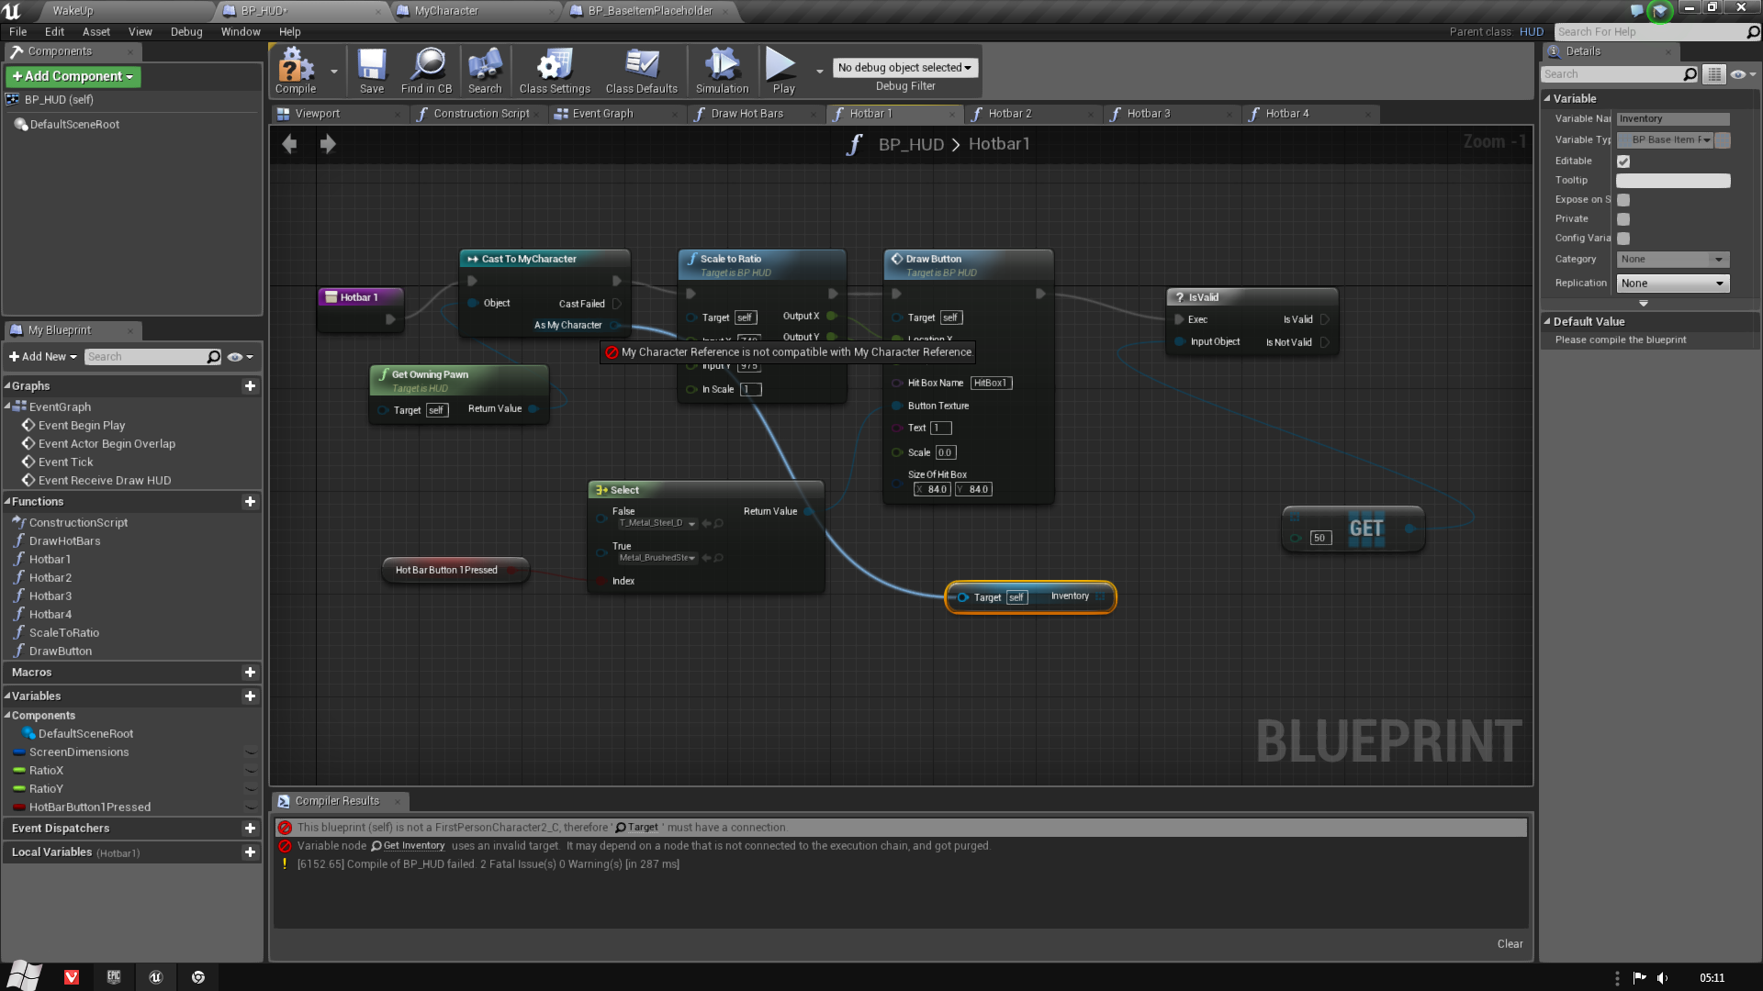Open the Category dropdown
Image resolution: width=1763 pixels, height=991 pixels.
point(1673,260)
